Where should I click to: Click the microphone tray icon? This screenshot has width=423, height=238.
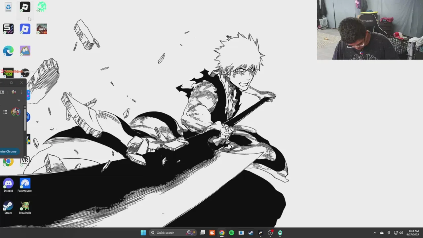(x=389, y=233)
